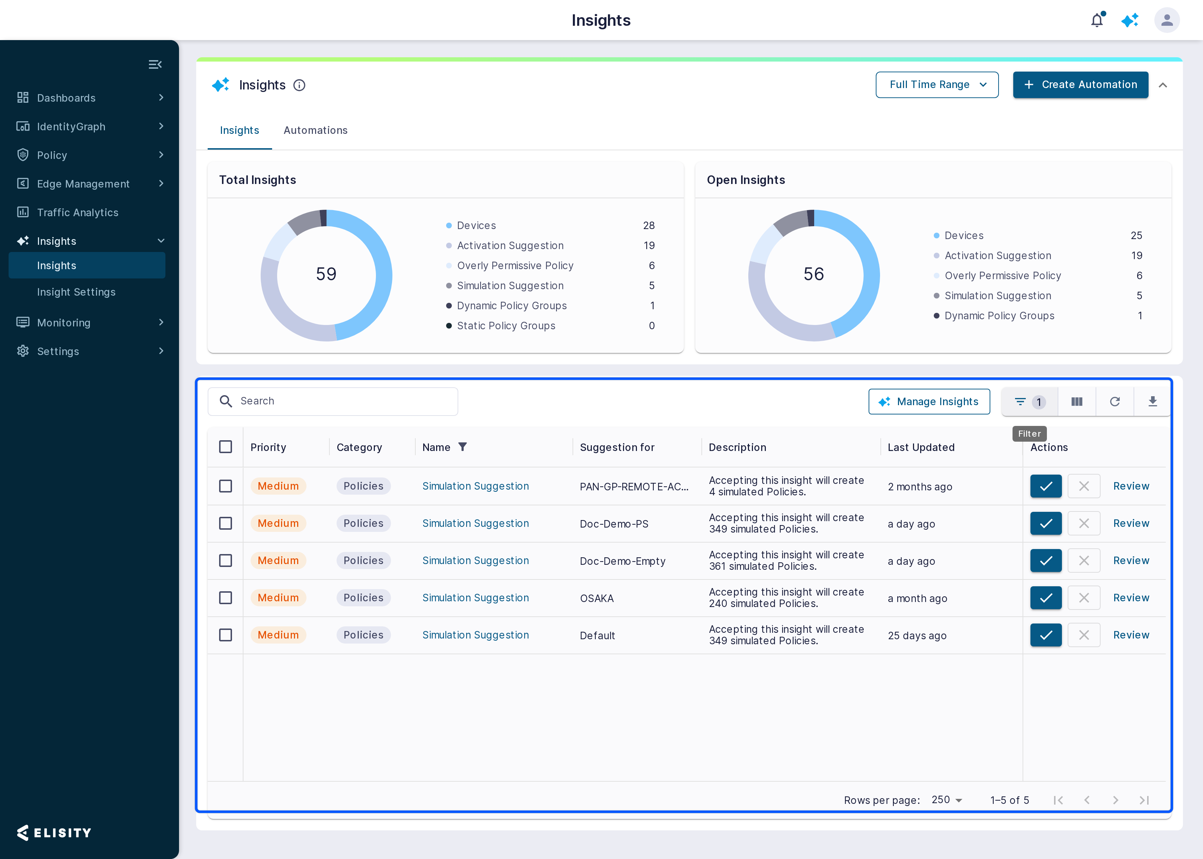Review the Doc-Demo-Empty insight
The height and width of the screenshot is (859, 1203).
1131,561
